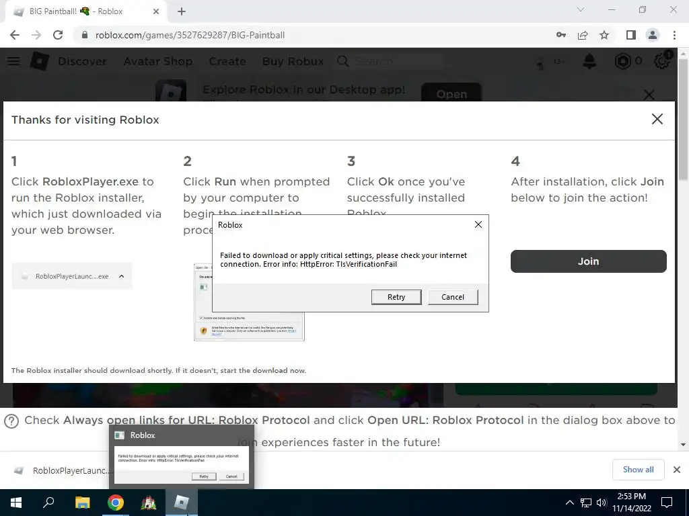Click the padlock site info icon
The width and height of the screenshot is (689, 516).
point(85,35)
